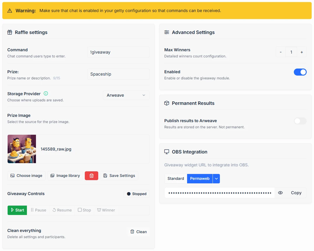Click the prize image thumbnail

click(22, 149)
